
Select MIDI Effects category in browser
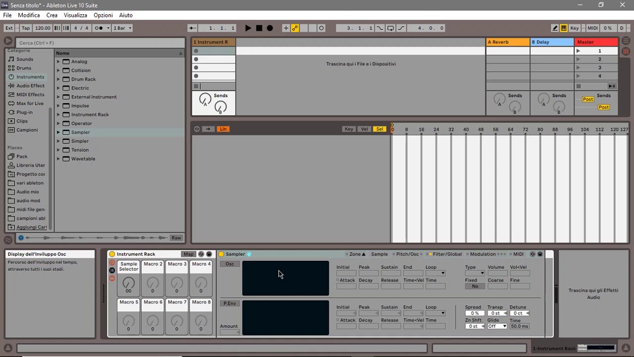pyautogui.click(x=30, y=95)
